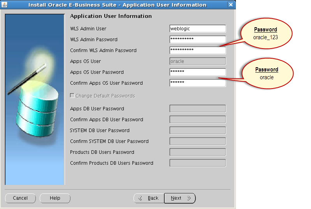This screenshot has height=209, width=311.
Task: Select Confirm Products DB Users Password field
Action: [198, 163]
